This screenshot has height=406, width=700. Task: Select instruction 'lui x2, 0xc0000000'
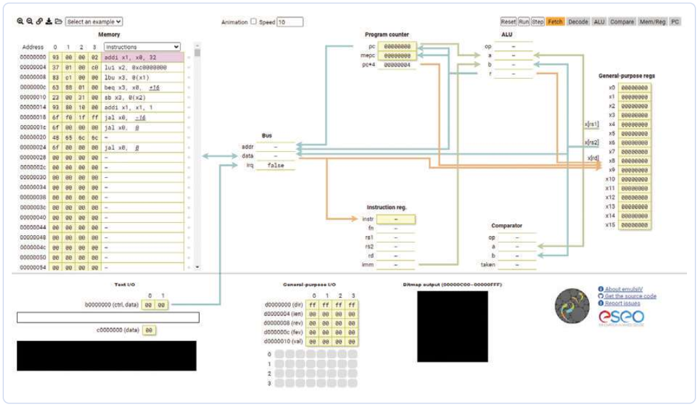pos(144,67)
